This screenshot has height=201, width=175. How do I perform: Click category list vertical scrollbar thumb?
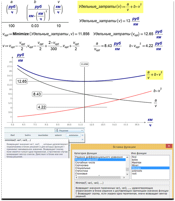(x=127, y=169)
